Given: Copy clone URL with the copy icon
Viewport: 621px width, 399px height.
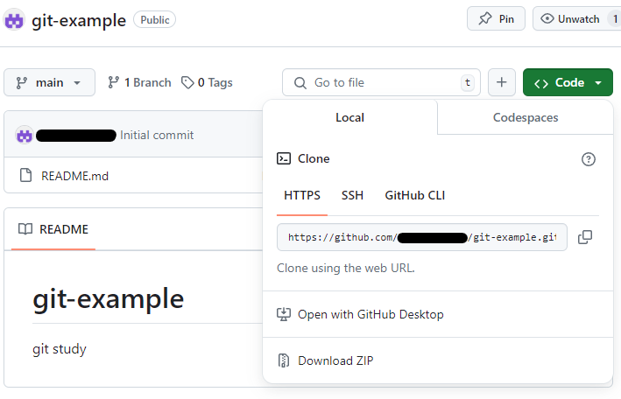Looking at the screenshot, I should [585, 237].
